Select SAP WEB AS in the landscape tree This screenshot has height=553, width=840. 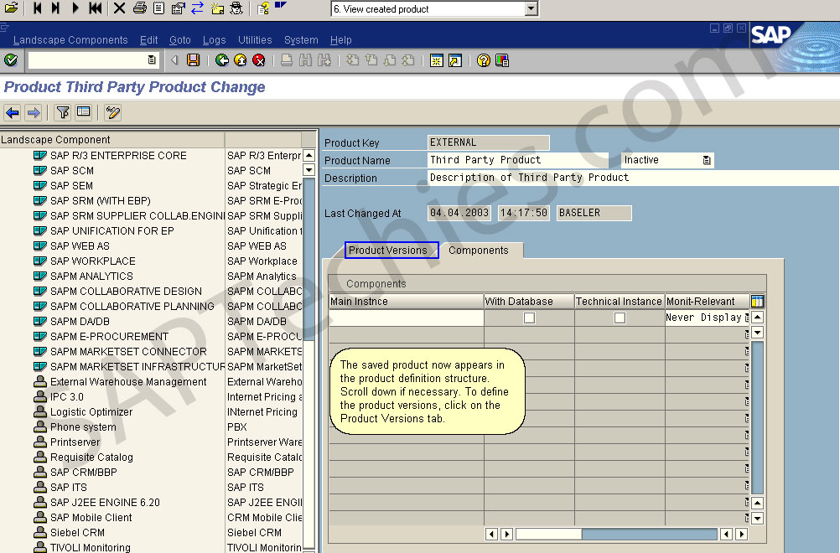click(80, 246)
